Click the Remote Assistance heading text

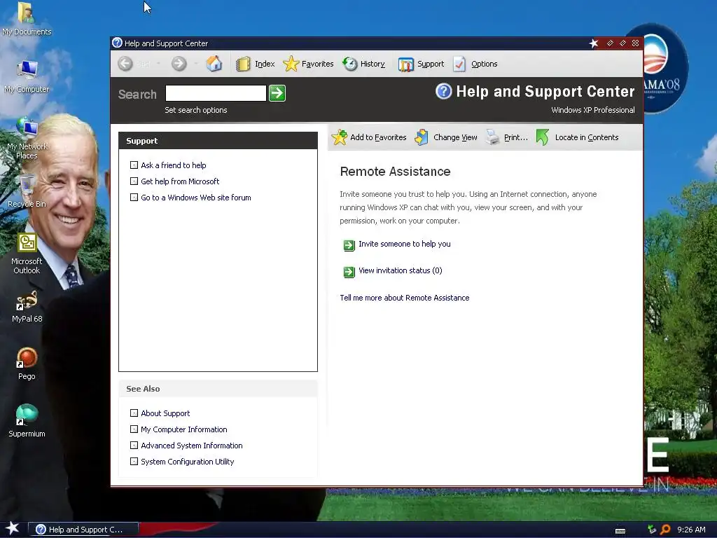coord(395,172)
